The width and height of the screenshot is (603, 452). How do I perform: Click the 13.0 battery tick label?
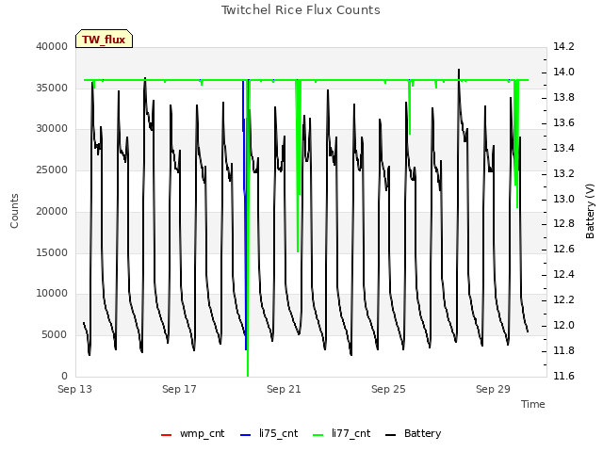click(x=563, y=199)
